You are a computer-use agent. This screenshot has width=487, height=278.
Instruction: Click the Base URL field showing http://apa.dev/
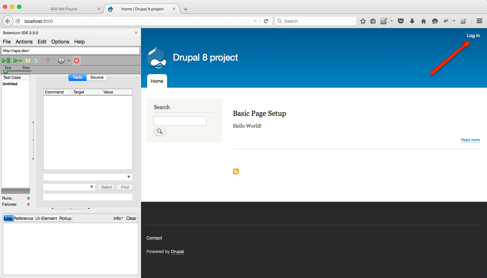[x=71, y=51]
